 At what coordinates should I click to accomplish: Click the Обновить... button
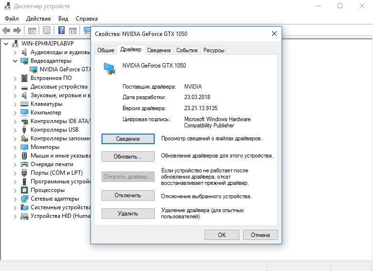[128, 157]
